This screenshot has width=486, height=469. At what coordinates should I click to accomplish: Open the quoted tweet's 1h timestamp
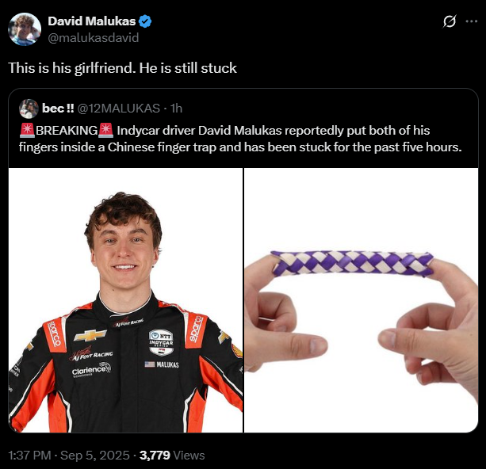click(176, 109)
